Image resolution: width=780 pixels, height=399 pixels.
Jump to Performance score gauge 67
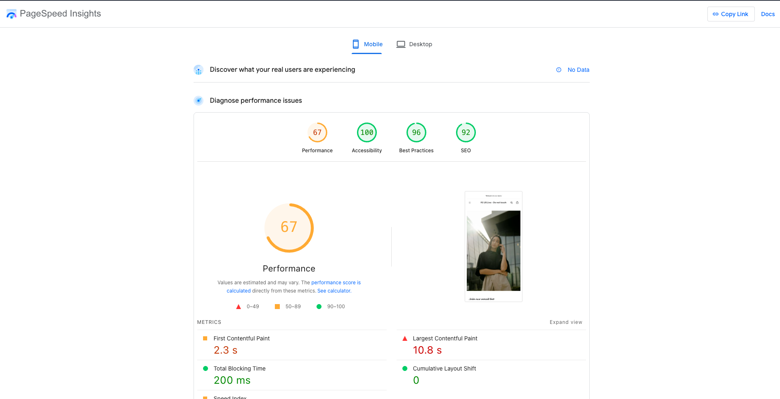[x=317, y=133]
